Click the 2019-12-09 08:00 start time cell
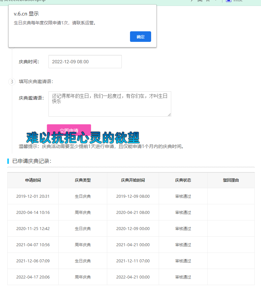This screenshot has height=294, width=261. 133,196
